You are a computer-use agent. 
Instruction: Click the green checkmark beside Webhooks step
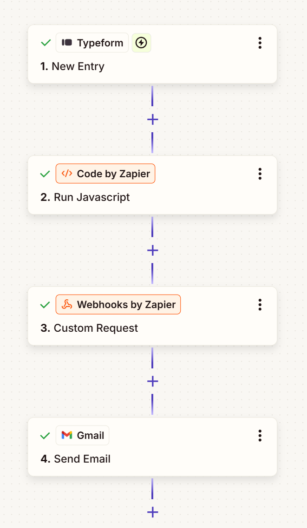pos(45,304)
